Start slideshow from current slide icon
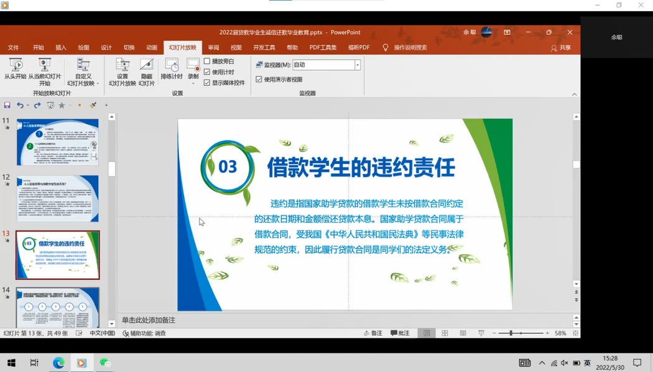 coord(45,65)
